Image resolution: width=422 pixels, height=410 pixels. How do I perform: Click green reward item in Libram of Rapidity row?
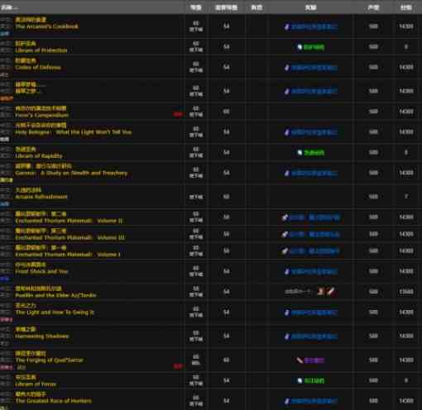coord(314,153)
